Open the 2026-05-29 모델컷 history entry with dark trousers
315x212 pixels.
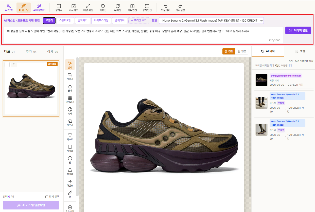coord(284,103)
